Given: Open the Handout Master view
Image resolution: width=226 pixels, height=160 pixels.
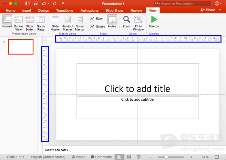Looking at the screenshot, I should 67,23.
